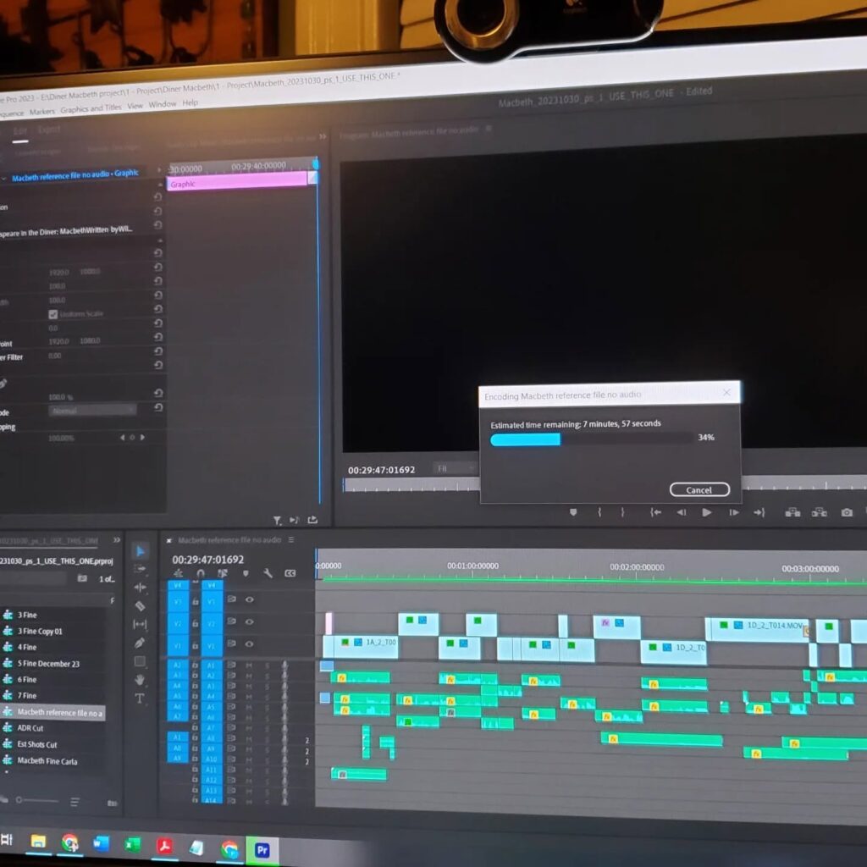This screenshot has width=867, height=867.
Task: Open the Fit zoom level dropdown
Action: 456,469
